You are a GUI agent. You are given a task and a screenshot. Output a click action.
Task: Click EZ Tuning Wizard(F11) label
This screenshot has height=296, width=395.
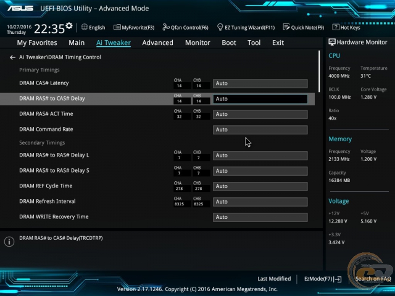point(249,28)
